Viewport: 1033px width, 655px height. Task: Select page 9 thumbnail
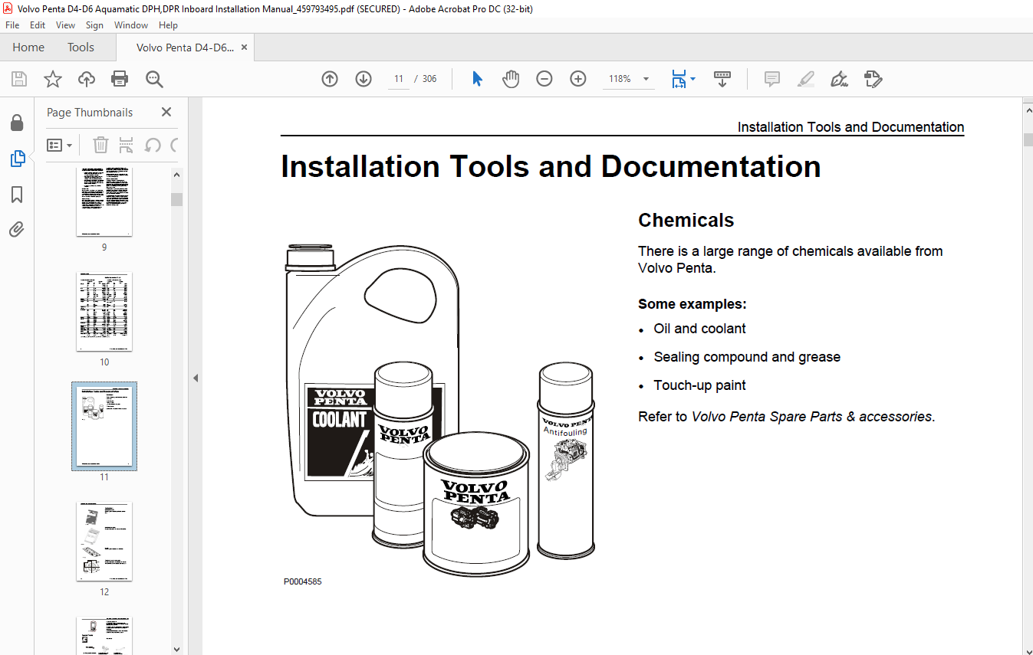[x=104, y=201]
